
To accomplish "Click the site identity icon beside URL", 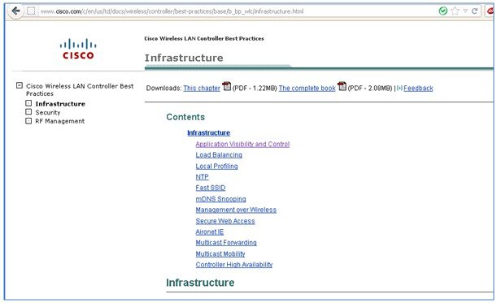I will (31, 11).
